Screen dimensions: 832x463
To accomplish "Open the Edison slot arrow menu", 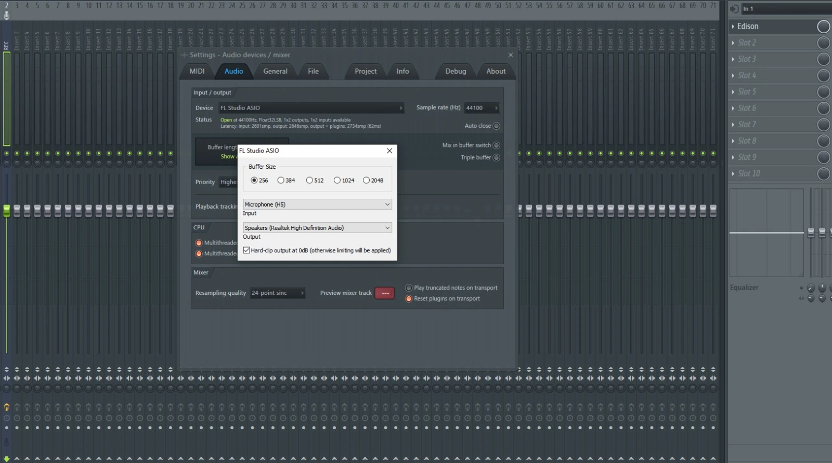I will 733,26.
